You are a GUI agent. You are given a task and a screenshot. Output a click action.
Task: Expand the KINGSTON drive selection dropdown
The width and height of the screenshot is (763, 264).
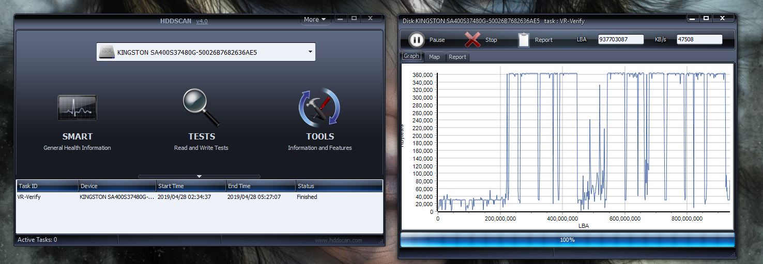click(310, 52)
